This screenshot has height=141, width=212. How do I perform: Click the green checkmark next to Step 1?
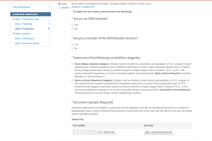14,19
